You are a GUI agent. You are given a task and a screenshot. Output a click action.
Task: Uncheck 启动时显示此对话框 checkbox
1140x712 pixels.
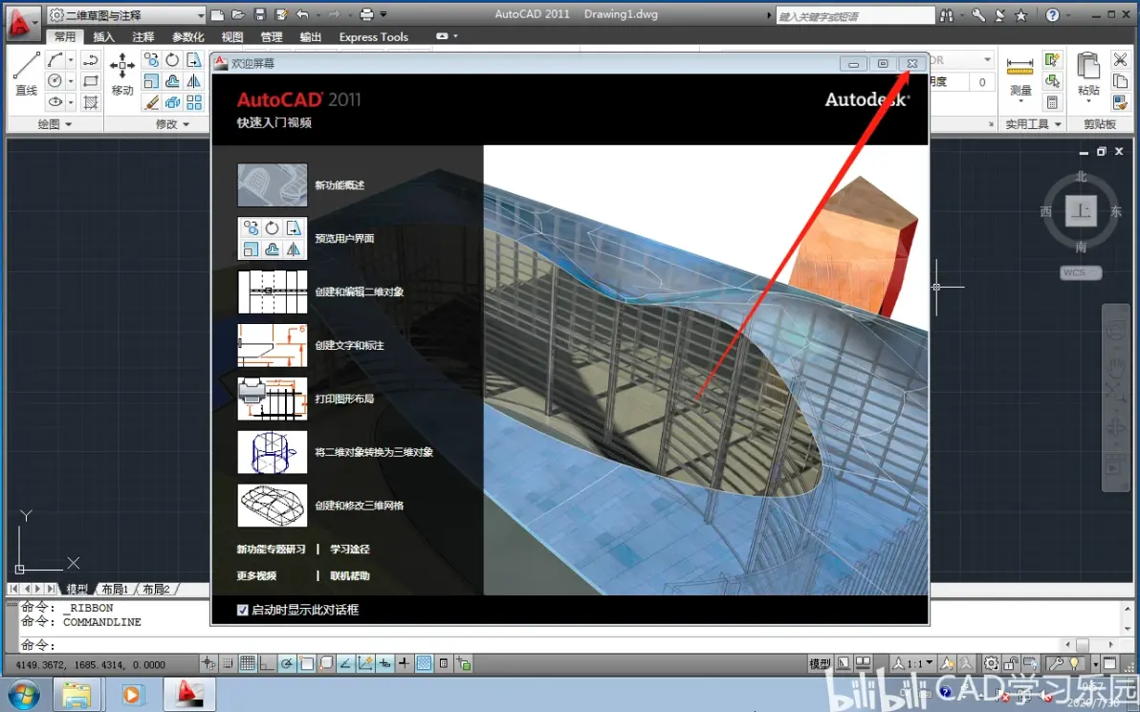tap(243, 610)
